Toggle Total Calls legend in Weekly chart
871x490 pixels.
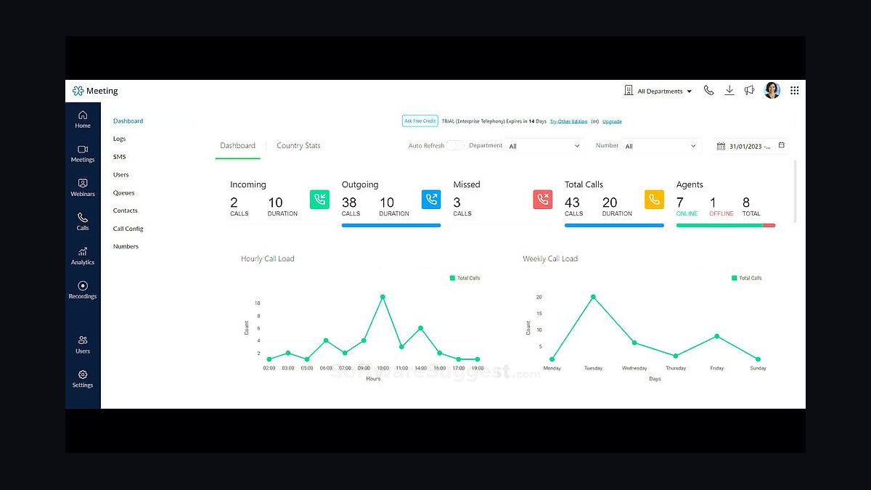click(747, 278)
